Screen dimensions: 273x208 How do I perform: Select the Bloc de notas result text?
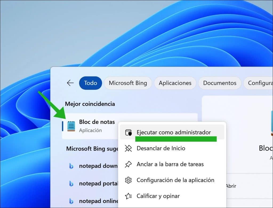click(x=97, y=122)
